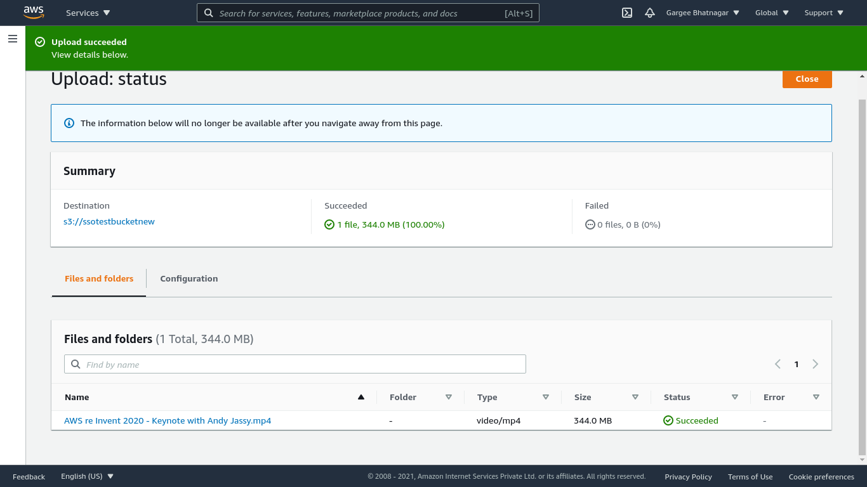Open the Privacy Policy link
This screenshot has height=487, width=867.
[x=688, y=477]
